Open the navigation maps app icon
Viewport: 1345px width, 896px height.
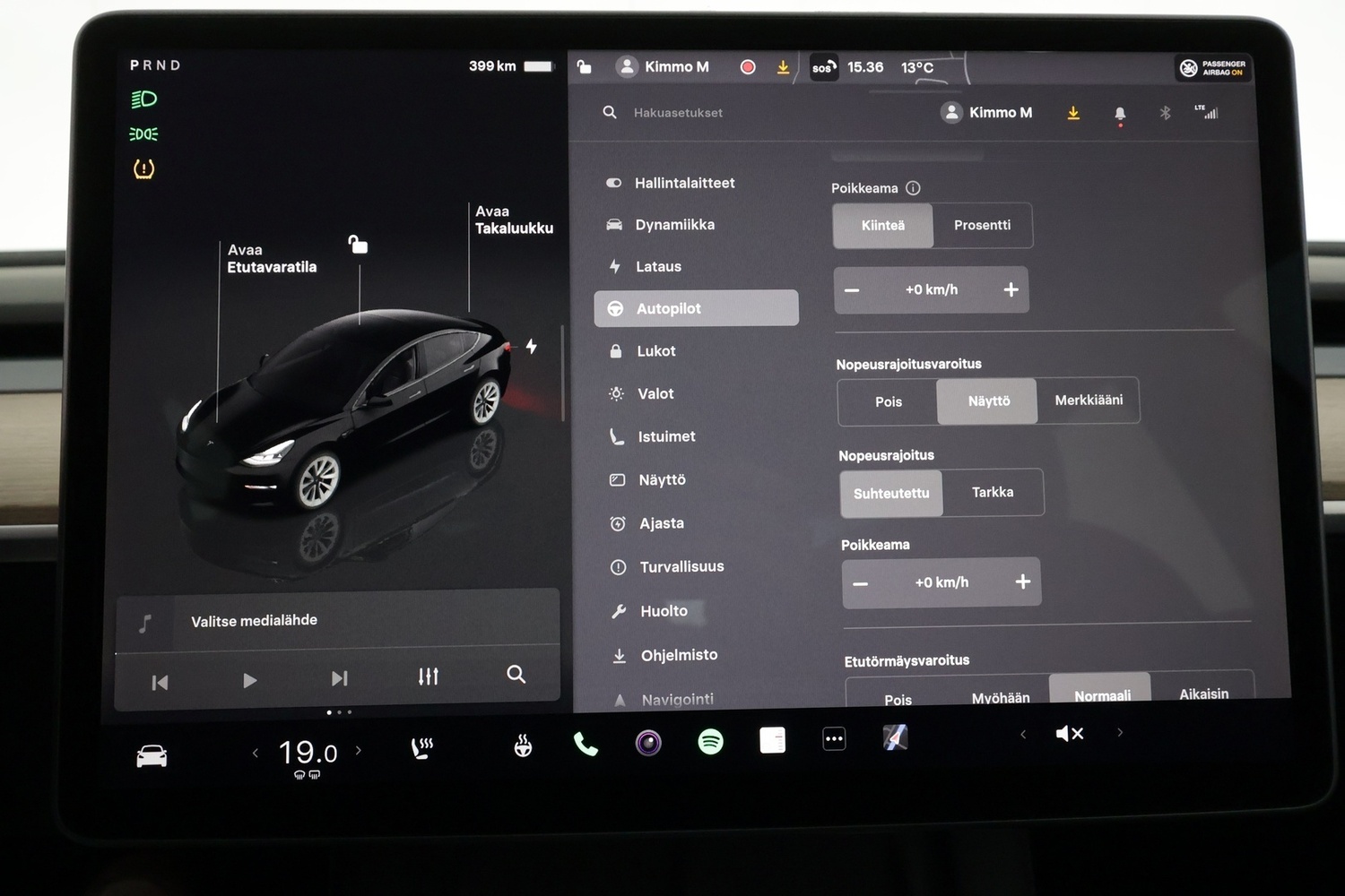[895, 737]
